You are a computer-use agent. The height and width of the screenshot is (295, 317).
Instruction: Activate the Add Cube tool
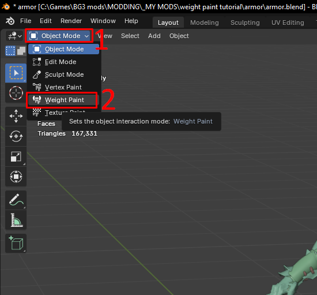pos(16,243)
